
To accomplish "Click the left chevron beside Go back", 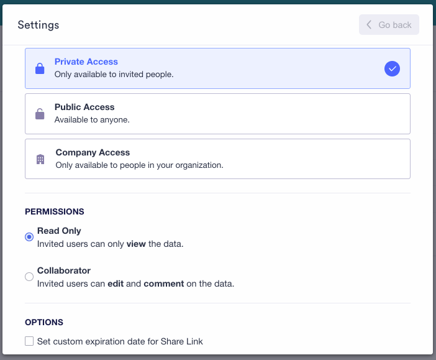I will tap(369, 25).
